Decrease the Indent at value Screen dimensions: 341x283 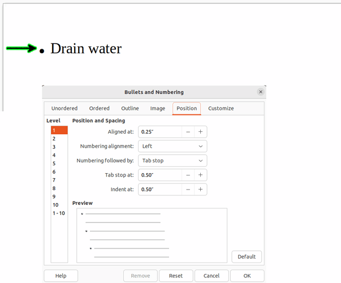188,189
